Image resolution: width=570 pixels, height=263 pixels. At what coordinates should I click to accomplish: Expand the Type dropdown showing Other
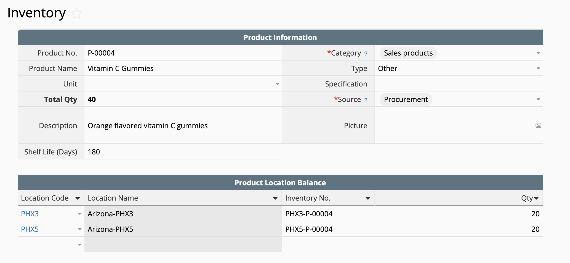point(538,69)
